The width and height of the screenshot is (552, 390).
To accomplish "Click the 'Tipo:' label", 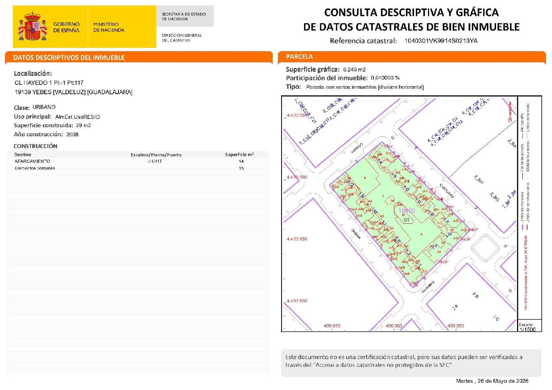I will [293, 87].
